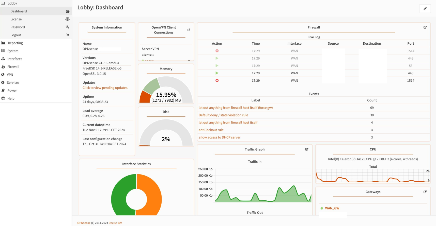436x226 pixels.
Task: Click the License scales icon
Action: (x=68, y=19)
